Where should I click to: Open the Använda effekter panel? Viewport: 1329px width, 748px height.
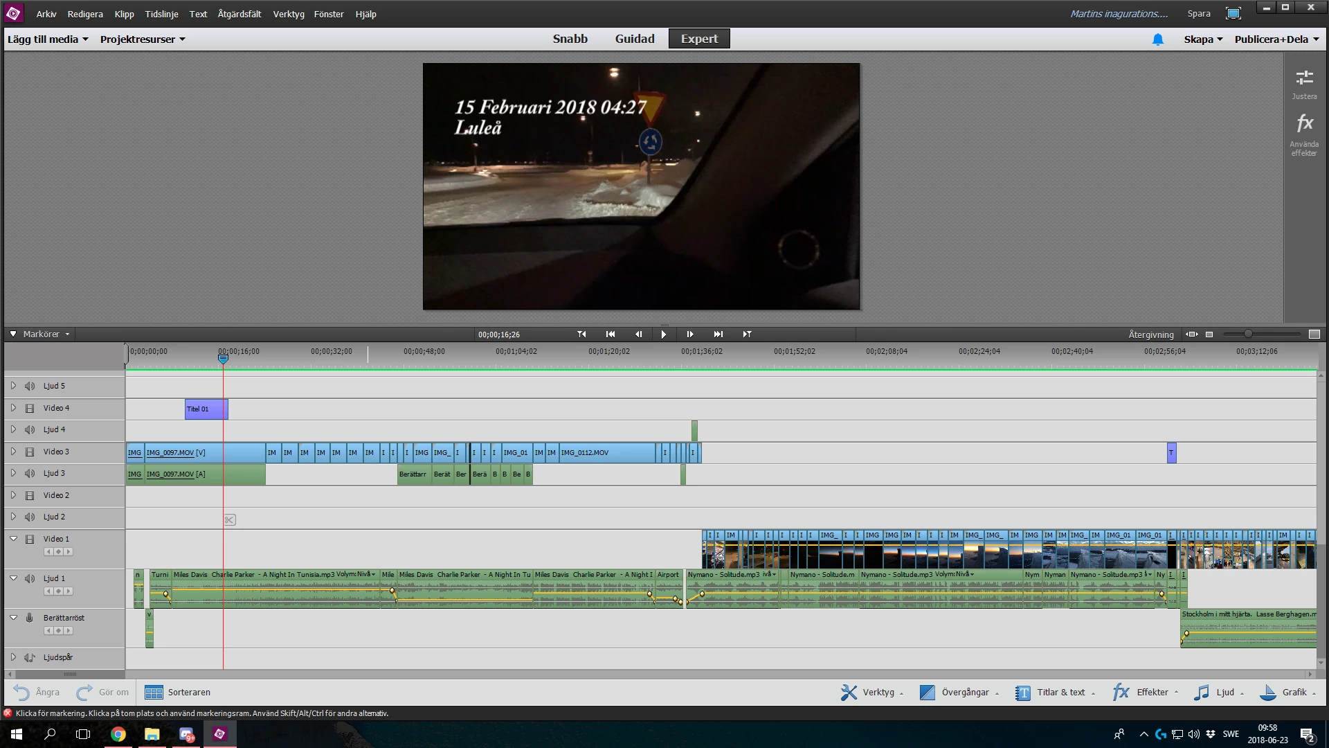pyautogui.click(x=1304, y=134)
